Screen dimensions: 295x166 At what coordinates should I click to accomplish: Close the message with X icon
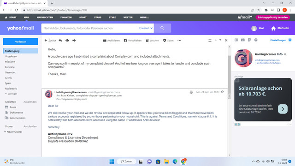pos(226,40)
